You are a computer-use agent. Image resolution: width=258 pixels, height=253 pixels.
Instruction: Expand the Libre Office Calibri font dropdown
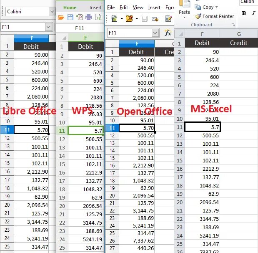click(52, 12)
